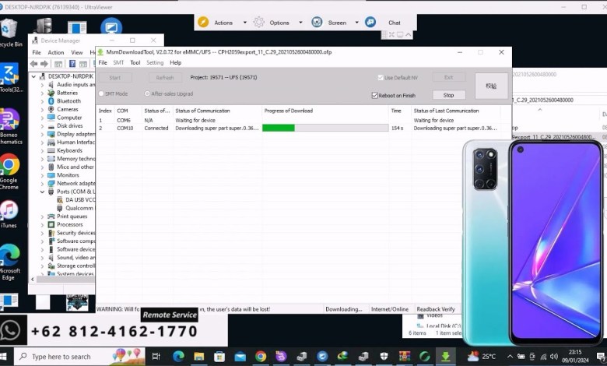Open Task View on taskbar

tap(156, 357)
